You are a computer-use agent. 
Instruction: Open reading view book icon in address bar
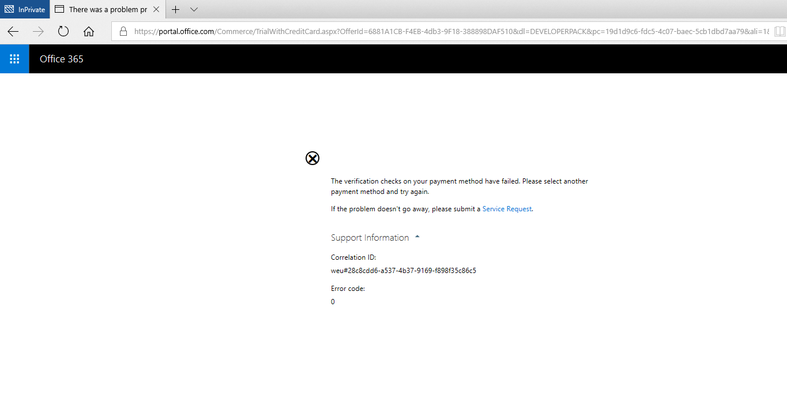click(x=780, y=31)
